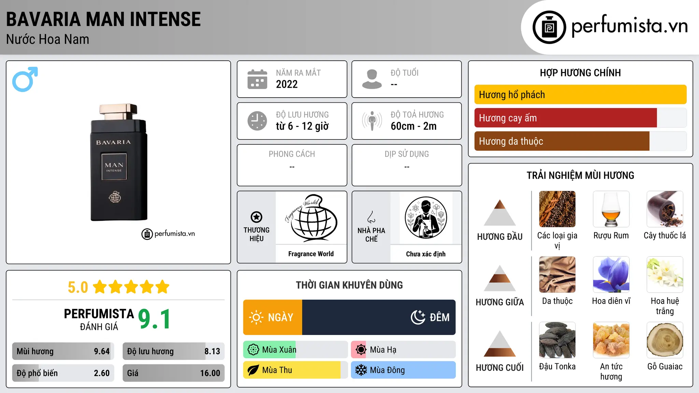
Task: Click the Cây thuốc lá note label
Action: 665,235
